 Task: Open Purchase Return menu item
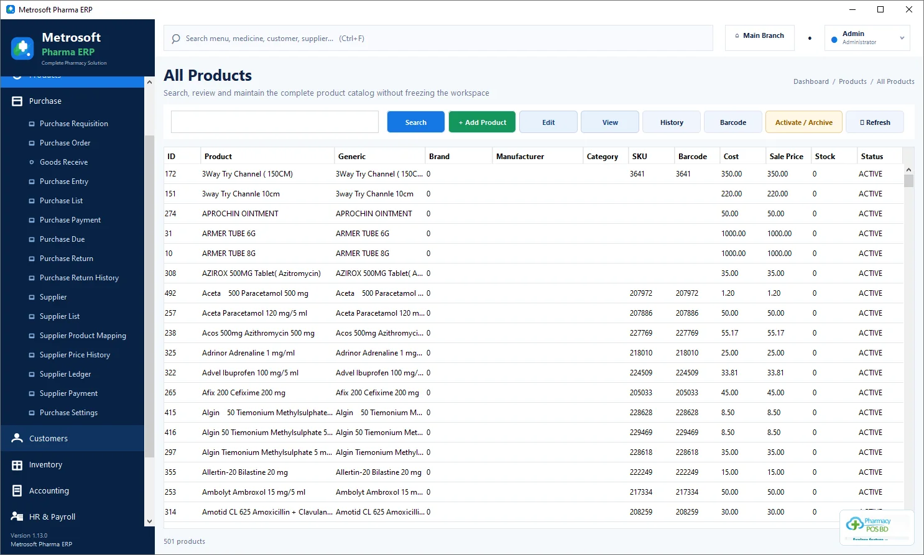click(x=67, y=259)
